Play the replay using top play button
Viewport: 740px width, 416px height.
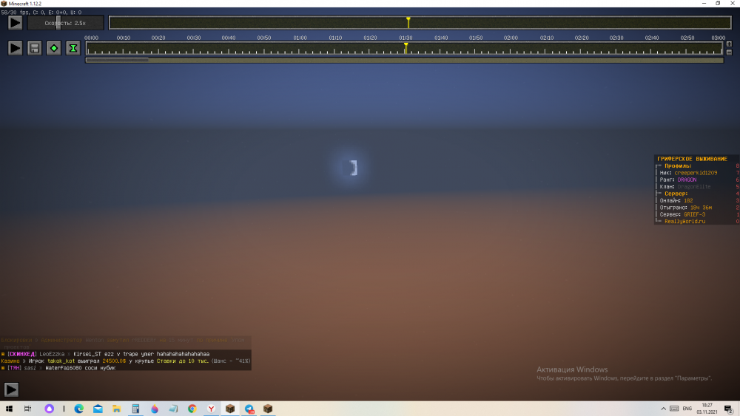15,23
